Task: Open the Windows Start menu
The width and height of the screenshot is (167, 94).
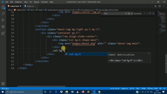Action: click(x=3, y=92)
